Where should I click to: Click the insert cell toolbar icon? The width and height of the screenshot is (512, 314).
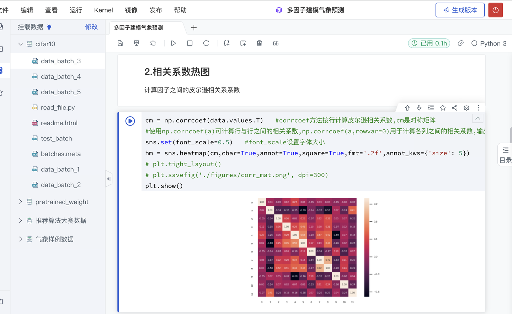click(x=243, y=43)
